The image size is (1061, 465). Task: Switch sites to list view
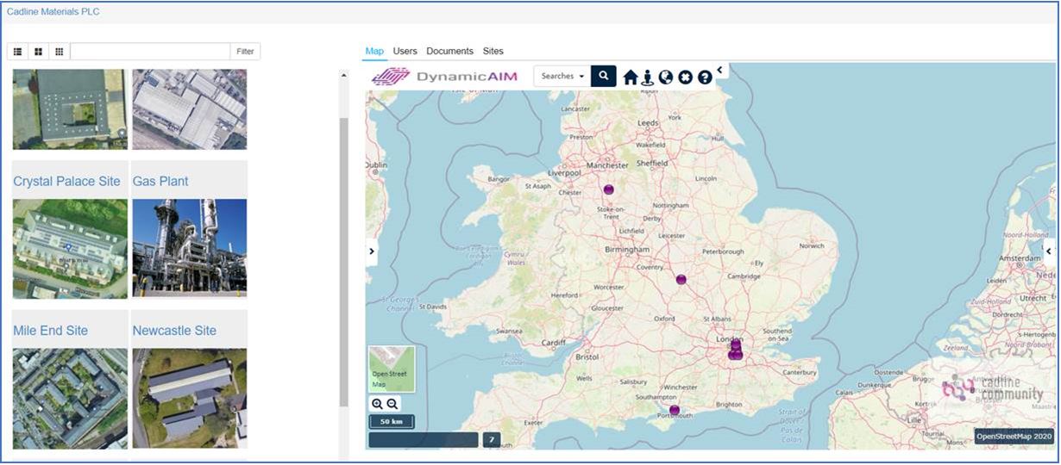[17, 52]
